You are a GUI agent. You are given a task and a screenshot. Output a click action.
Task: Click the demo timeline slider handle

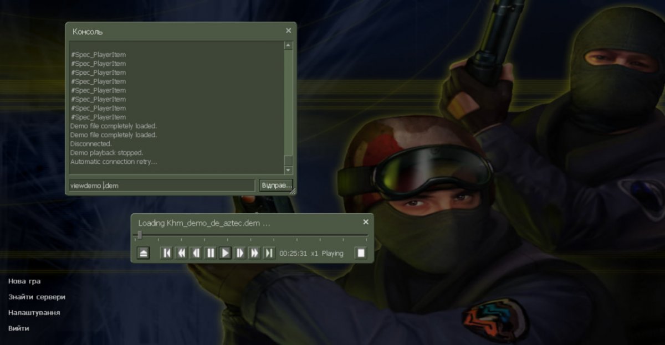click(x=140, y=235)
